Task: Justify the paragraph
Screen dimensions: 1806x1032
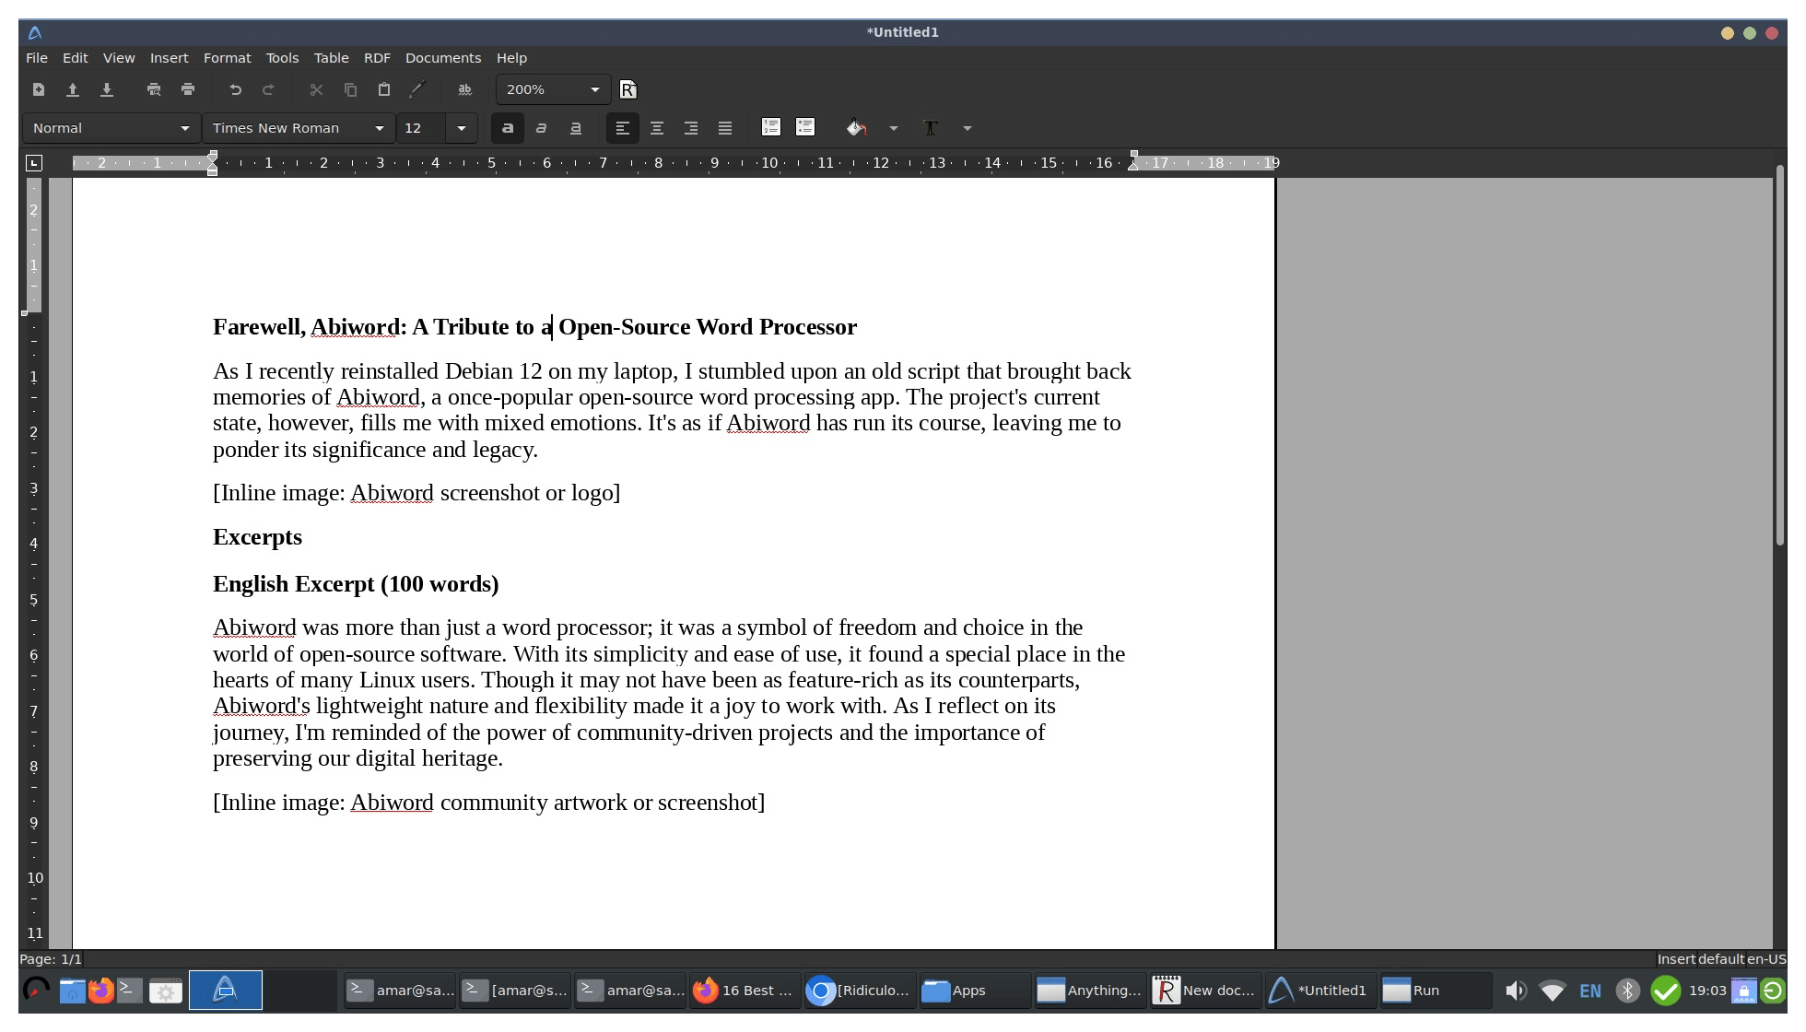Action: click(x=725, y=128)
